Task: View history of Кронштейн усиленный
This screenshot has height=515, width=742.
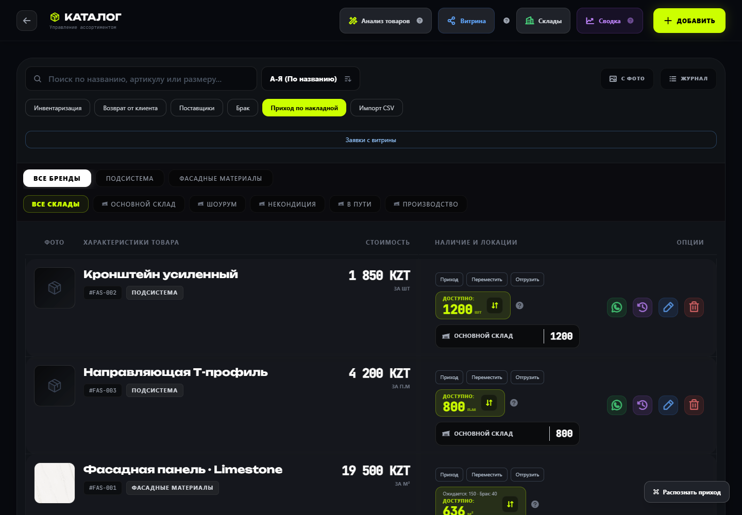Action: pyautogui.click(x=643, y=307)
